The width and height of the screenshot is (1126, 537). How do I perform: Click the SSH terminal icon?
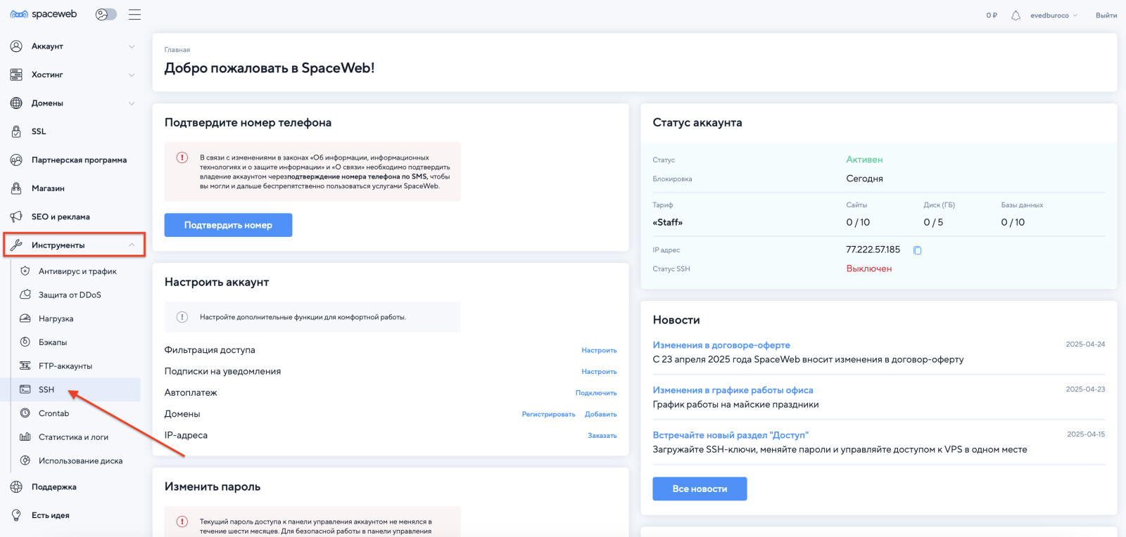[x=25, y=389]
